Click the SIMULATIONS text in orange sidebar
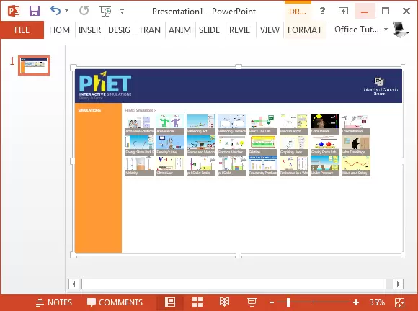The image size is (418, 311). pyautogui.click(x=89, y=110)
